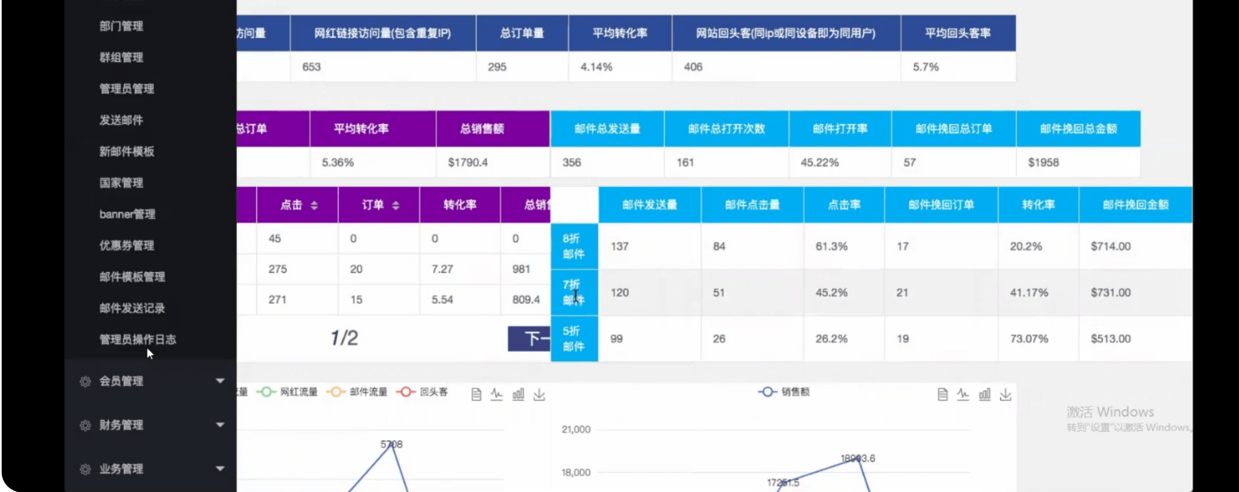Click gear icon beside 业务管理

click(x=85, y=469)
